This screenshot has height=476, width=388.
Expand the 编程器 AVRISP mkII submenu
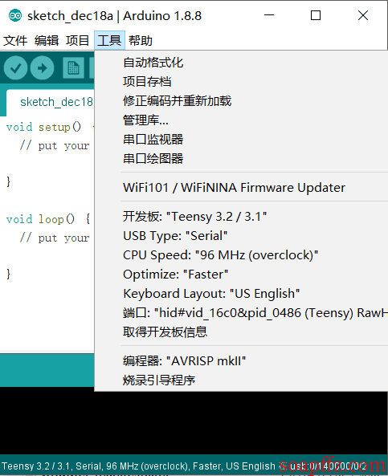(241, 360)
